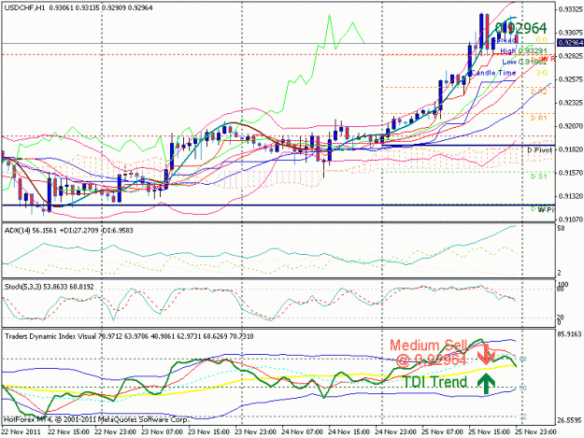Click the '24 Nov 15:00' time label
This screenshot has height=438, width=584.
pyautogui.click(x=349, y=432)
